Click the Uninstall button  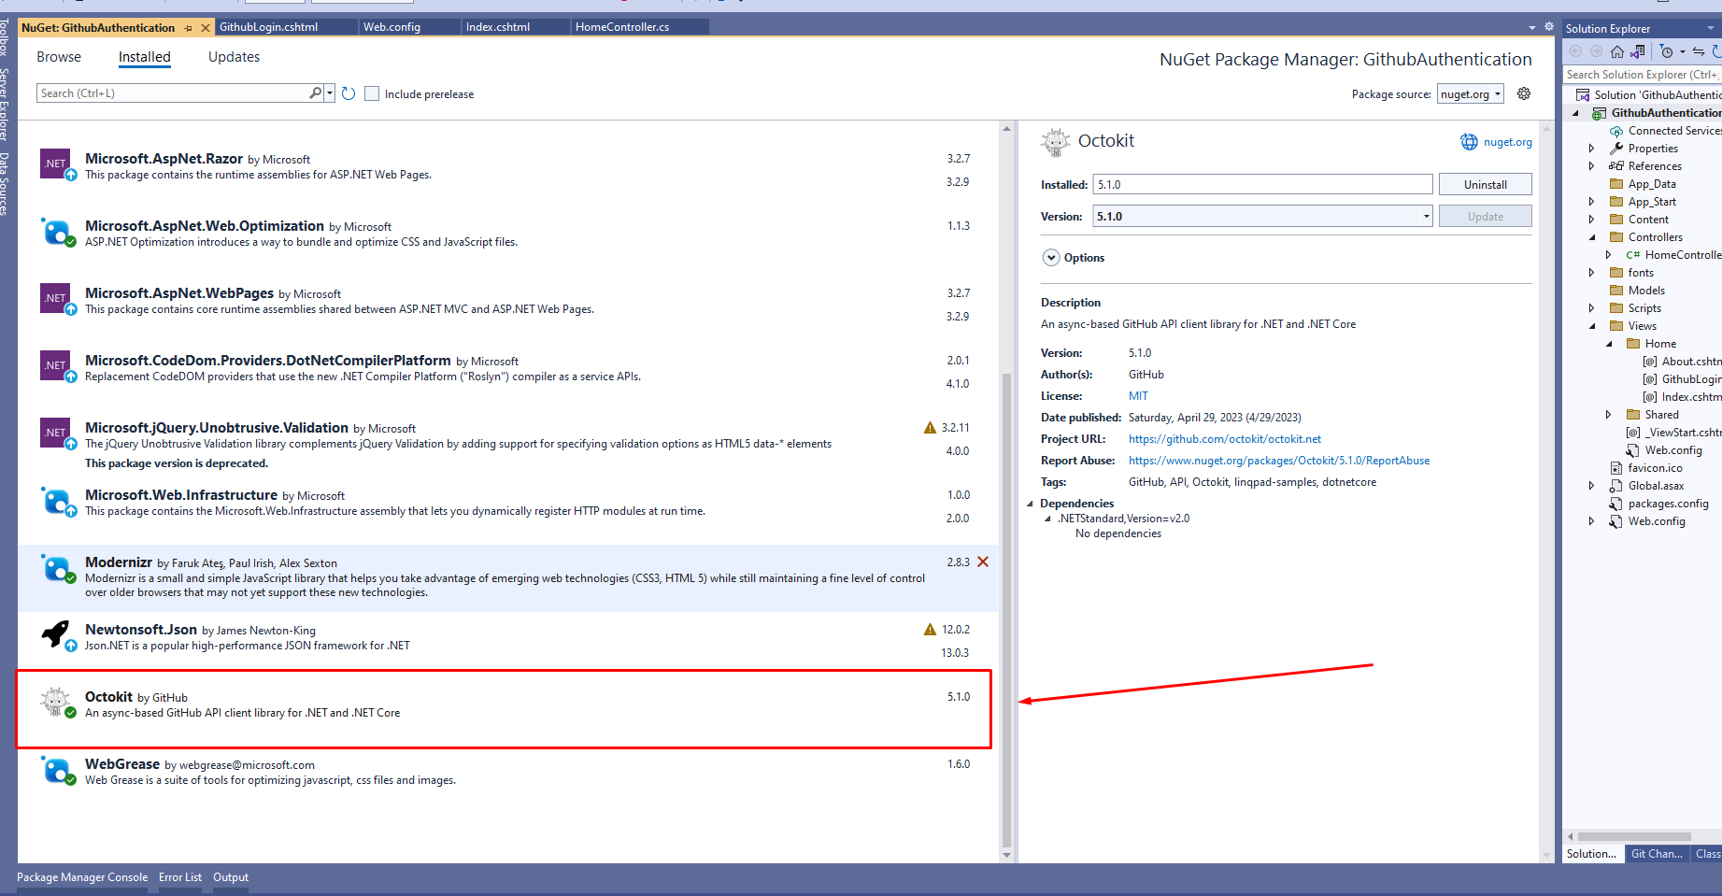1486,185
